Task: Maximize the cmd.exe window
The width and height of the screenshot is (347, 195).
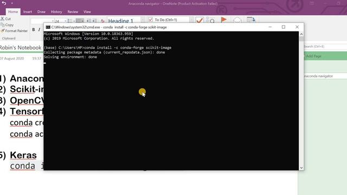Action: pos(284,27)
